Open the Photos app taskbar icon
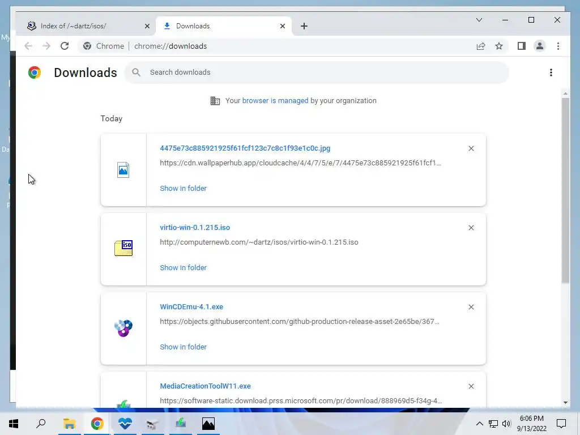Viewport: 580px width, 435px height. (208, 424)
